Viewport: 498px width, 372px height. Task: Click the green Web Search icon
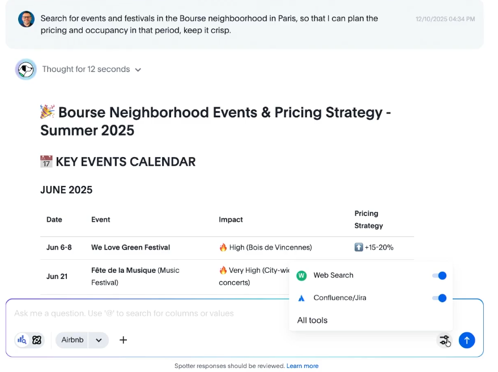[x=301, y=276]
